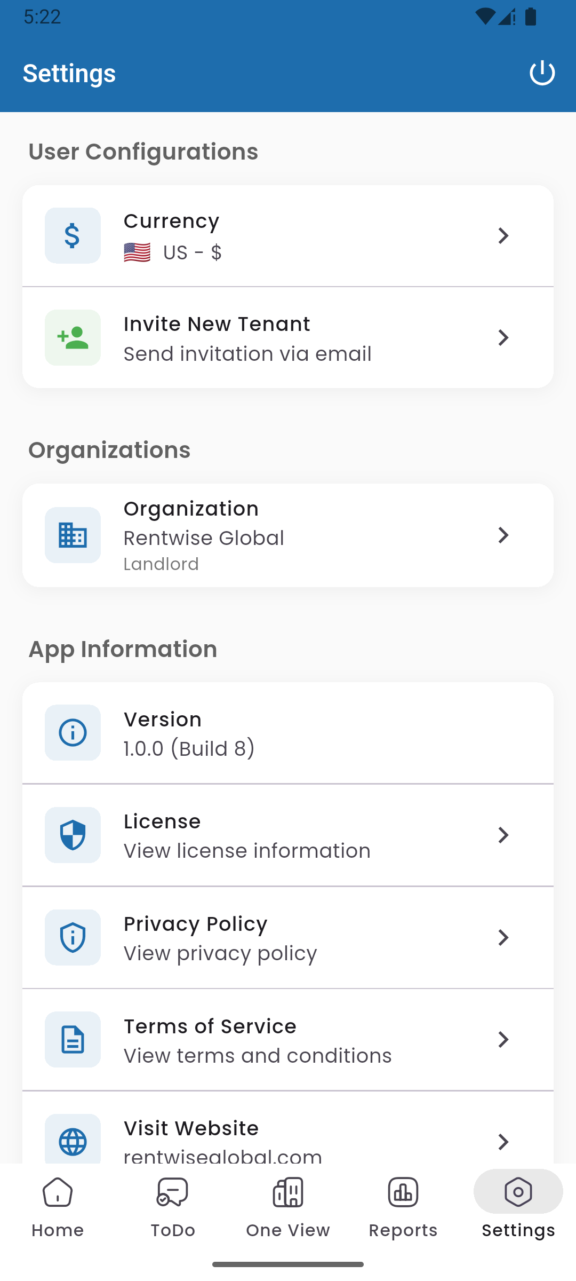The width and height of the screenshot is (576, 1281).
Task: Tap the US flag currency value
Action: point(173,252)
